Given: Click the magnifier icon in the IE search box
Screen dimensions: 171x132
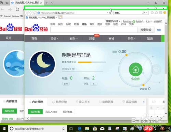Looking at the screenshot, I should pos(144,13).
